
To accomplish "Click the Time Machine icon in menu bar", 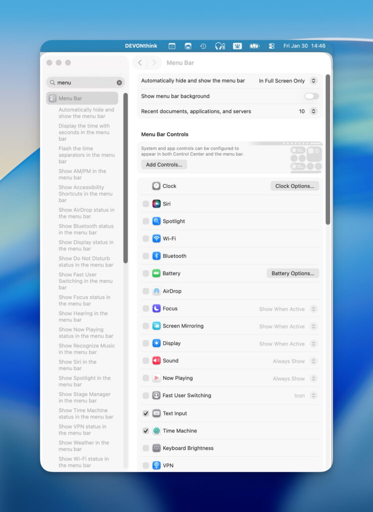I will point(203,46).
